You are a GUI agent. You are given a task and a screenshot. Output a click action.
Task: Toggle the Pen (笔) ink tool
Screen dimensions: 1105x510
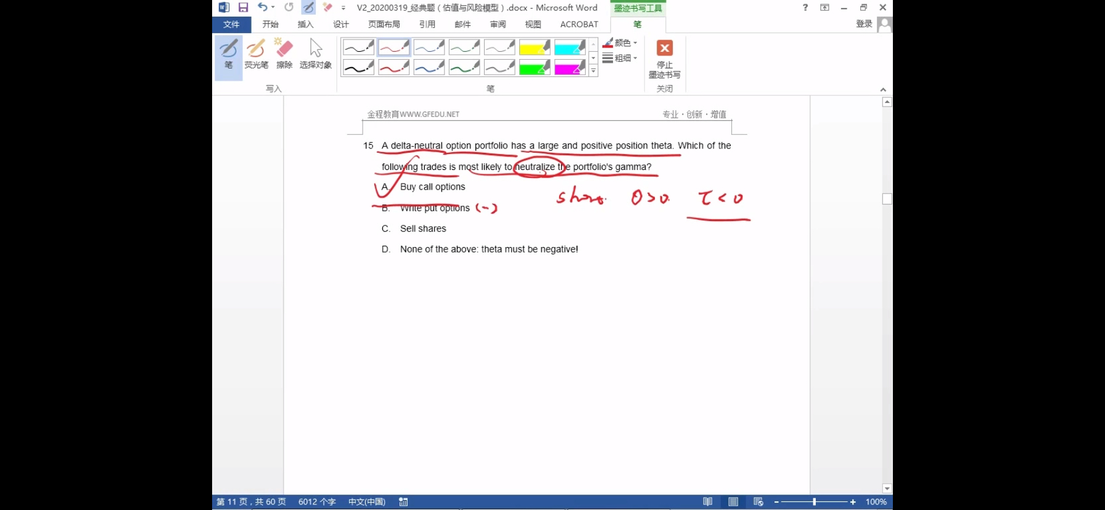point(228,54)
